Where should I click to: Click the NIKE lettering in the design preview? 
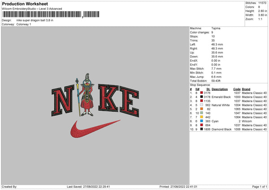pos(95,100)
